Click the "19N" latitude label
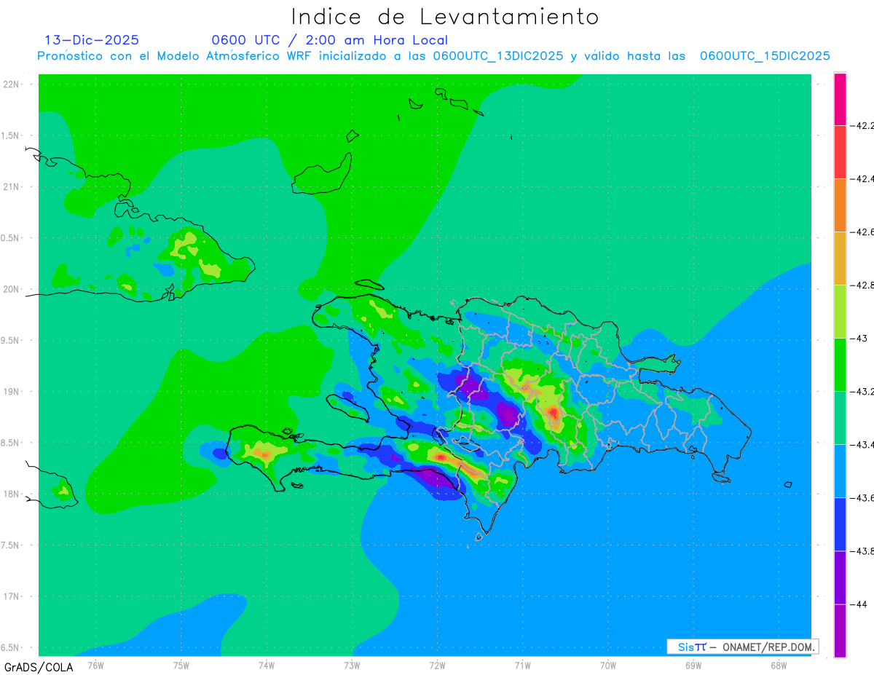This screenshot has width=874, height=675. [x=12, y=391]
